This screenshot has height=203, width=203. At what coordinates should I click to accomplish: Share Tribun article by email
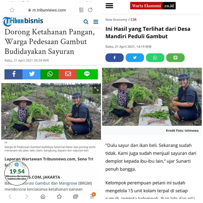point(67,74)
